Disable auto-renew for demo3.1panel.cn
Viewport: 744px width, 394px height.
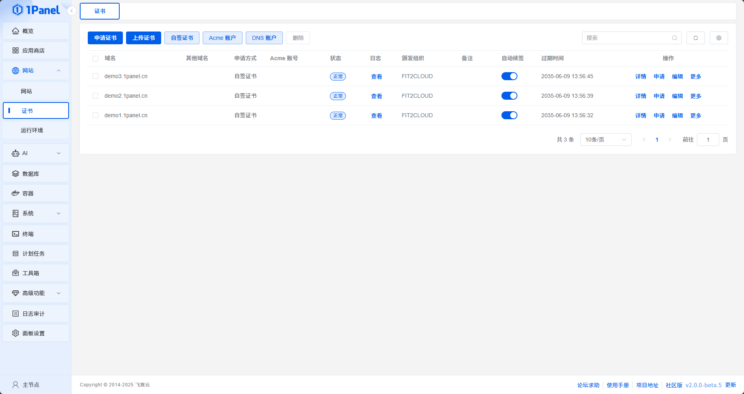[509, 76]
